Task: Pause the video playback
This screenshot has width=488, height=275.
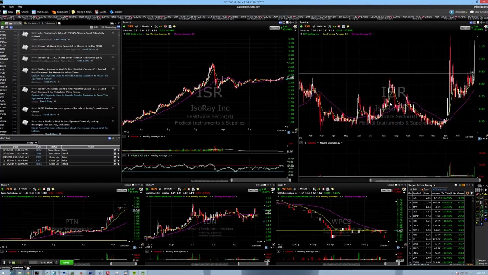Action: (x=3, y=262)
